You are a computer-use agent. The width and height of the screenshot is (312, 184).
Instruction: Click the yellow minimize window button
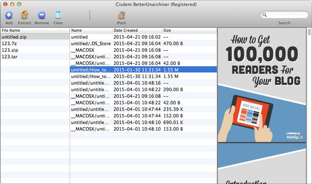click(12, 4)
